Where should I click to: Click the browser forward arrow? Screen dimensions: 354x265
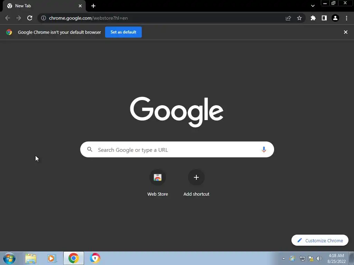point(19,18)
